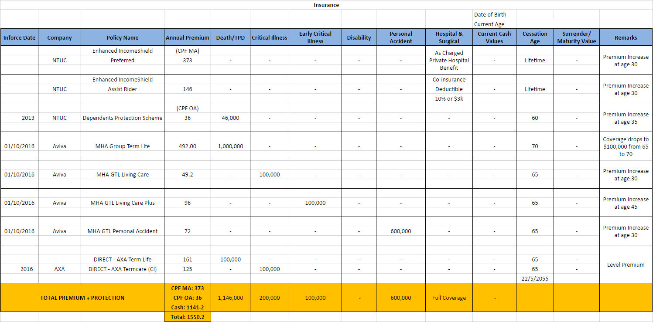Click the "Assist Rider" policy cell
Image resolution: width=653 pixels, height=322 pixels.
pyautogui.click(x=123, y=89)
